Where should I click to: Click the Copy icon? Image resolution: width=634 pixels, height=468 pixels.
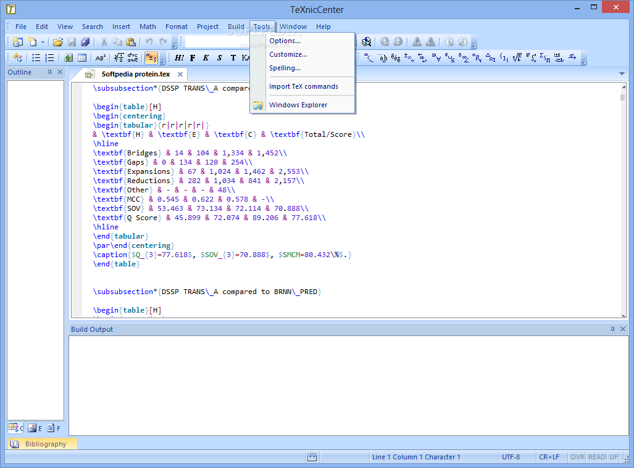tap(117, 41)
